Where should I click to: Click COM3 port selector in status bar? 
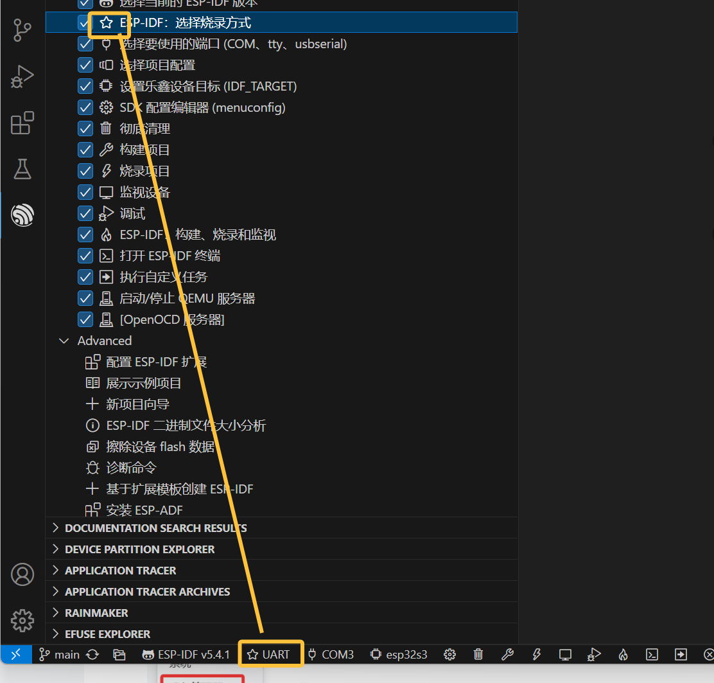click(331, 655)
